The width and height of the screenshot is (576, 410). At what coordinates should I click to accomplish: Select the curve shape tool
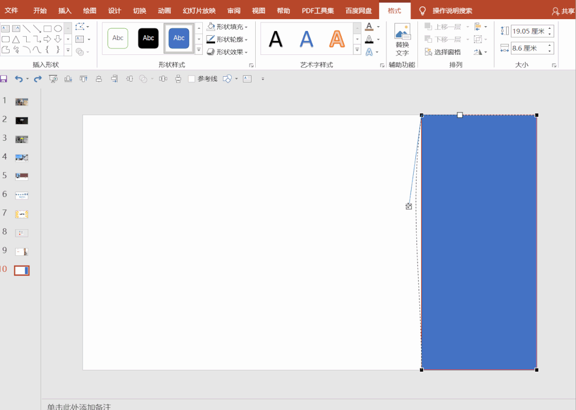coord(37,50)
